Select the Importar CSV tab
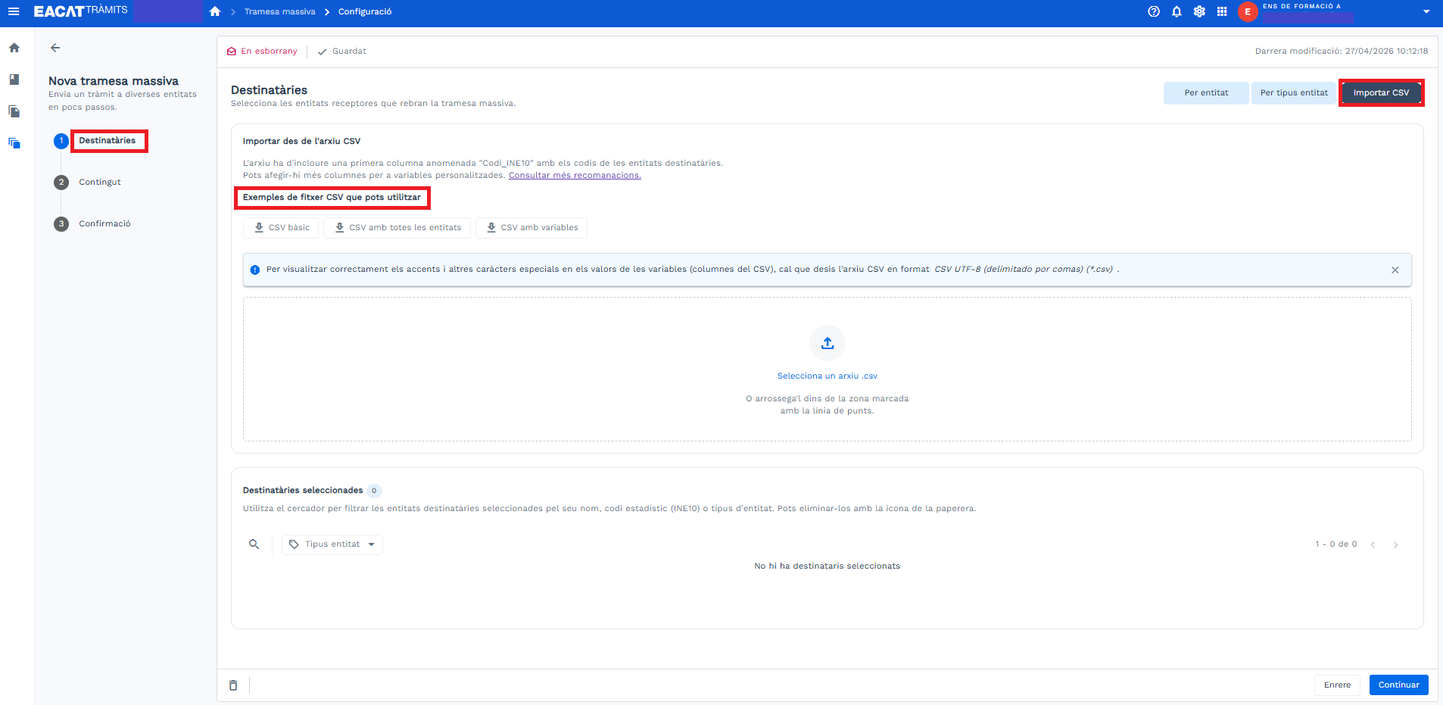Image resolution: width=1443 pixels, height=705 pixels. [x=1381, y=93]
